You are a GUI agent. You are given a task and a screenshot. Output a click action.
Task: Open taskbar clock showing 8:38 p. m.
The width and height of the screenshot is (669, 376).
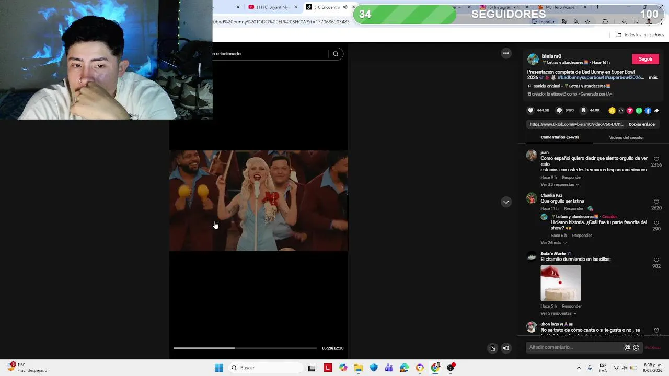coord(653,368)
